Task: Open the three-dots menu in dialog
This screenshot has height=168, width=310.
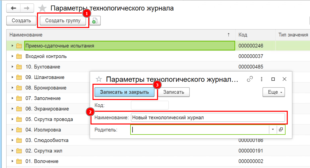Action: tap(261, 79)
